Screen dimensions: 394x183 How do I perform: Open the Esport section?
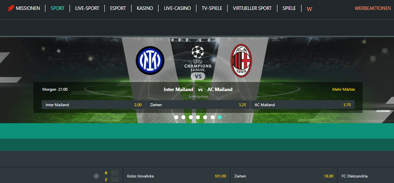[118, 8]
